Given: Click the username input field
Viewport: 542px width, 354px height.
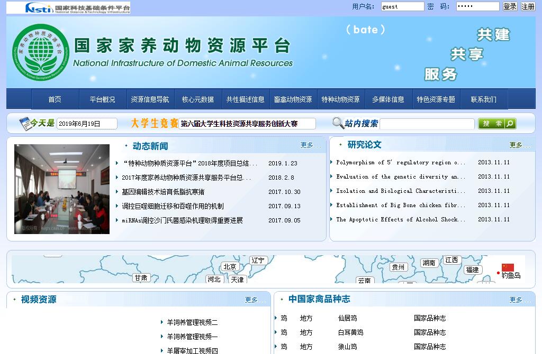Looking at the screenshot, I should pos(402,6).
